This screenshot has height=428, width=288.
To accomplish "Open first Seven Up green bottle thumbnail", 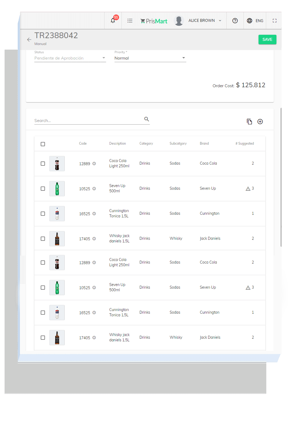I will (57, 189).
